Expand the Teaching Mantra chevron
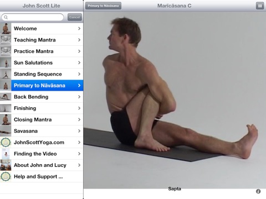 79,40
